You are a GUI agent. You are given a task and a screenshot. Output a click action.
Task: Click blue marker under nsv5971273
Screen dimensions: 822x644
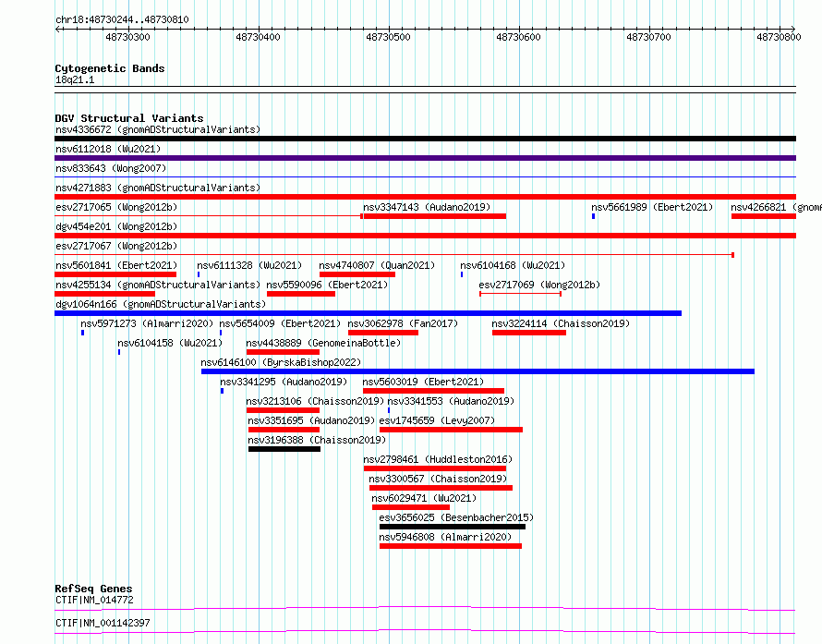click(83, 333)
